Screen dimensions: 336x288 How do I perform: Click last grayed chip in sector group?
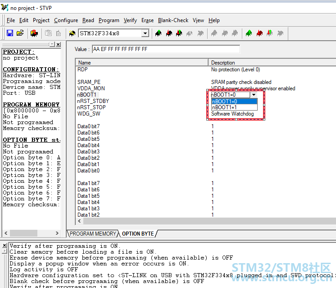pyautogui.click(x=235, y=33)
